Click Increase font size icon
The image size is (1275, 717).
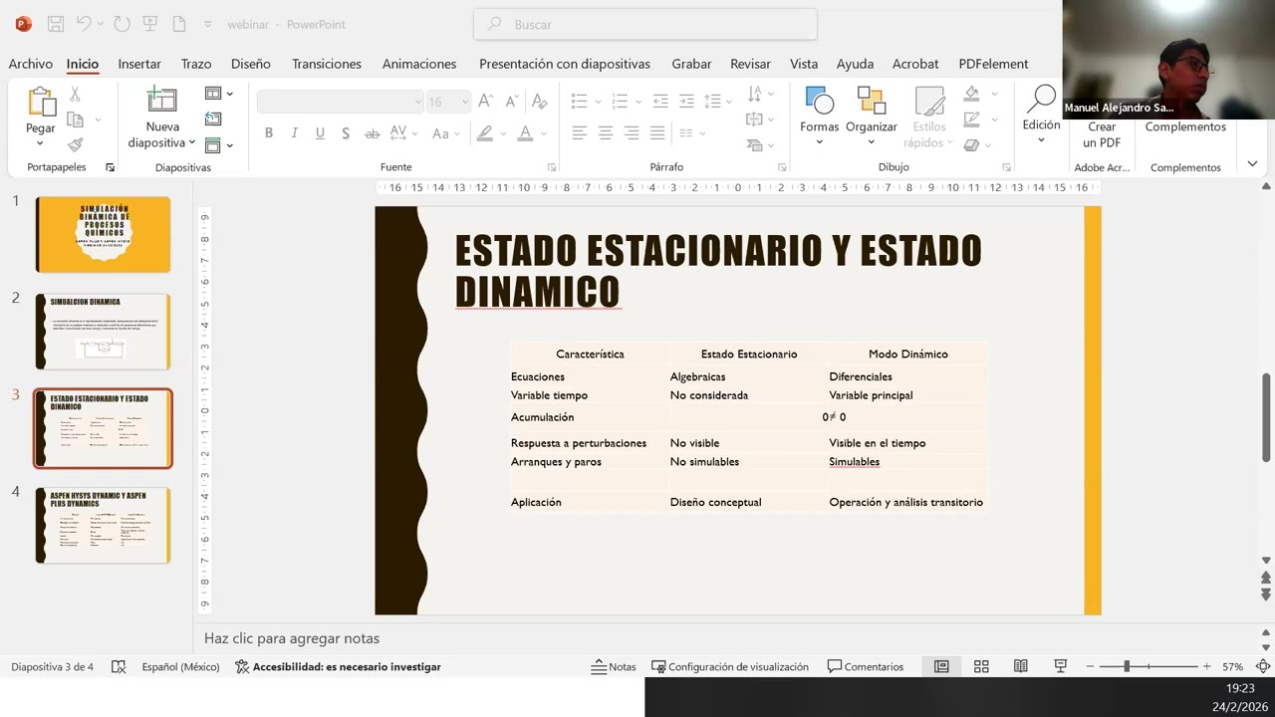tap(485, 101)
